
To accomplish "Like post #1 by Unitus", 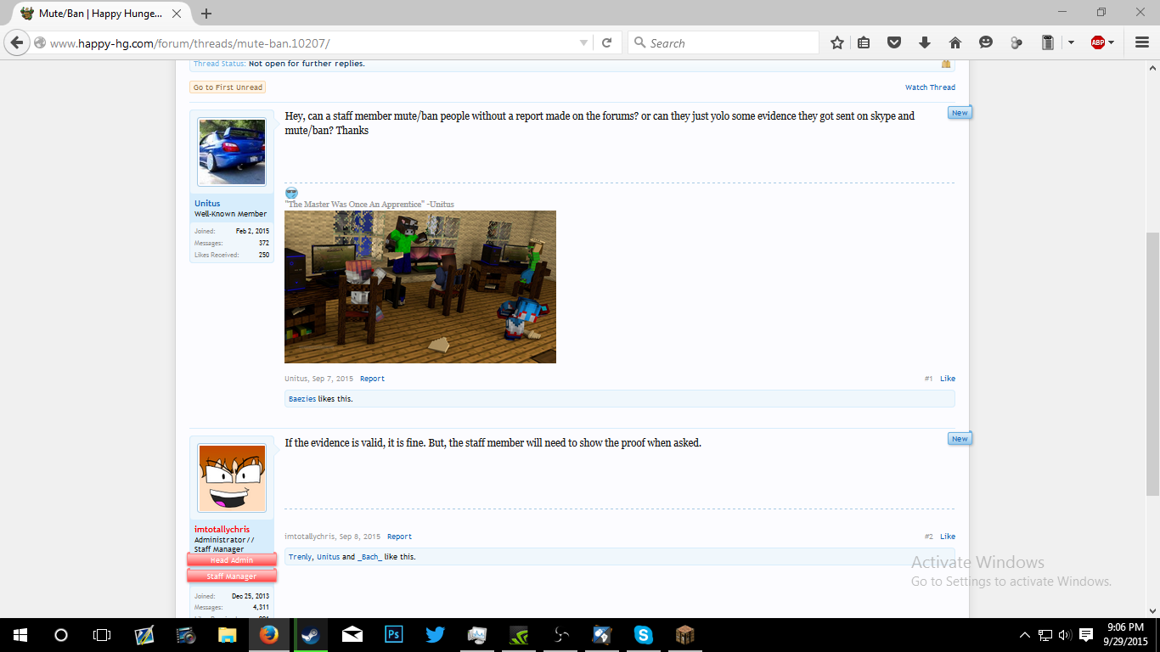I will (948, 379).
